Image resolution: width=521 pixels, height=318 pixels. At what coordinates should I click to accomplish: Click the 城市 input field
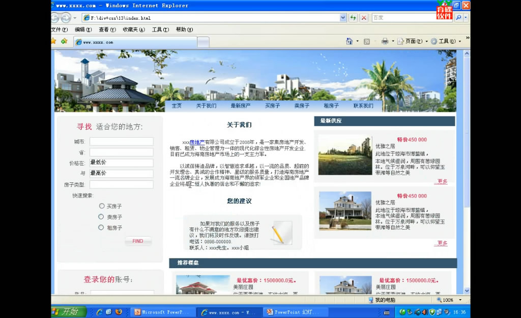click(x=121, y=142)
